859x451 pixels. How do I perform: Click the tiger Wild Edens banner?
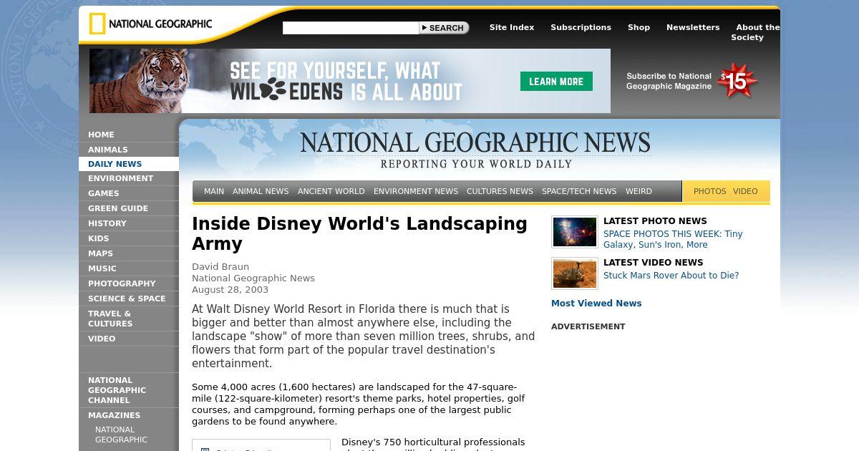point(350,81)
